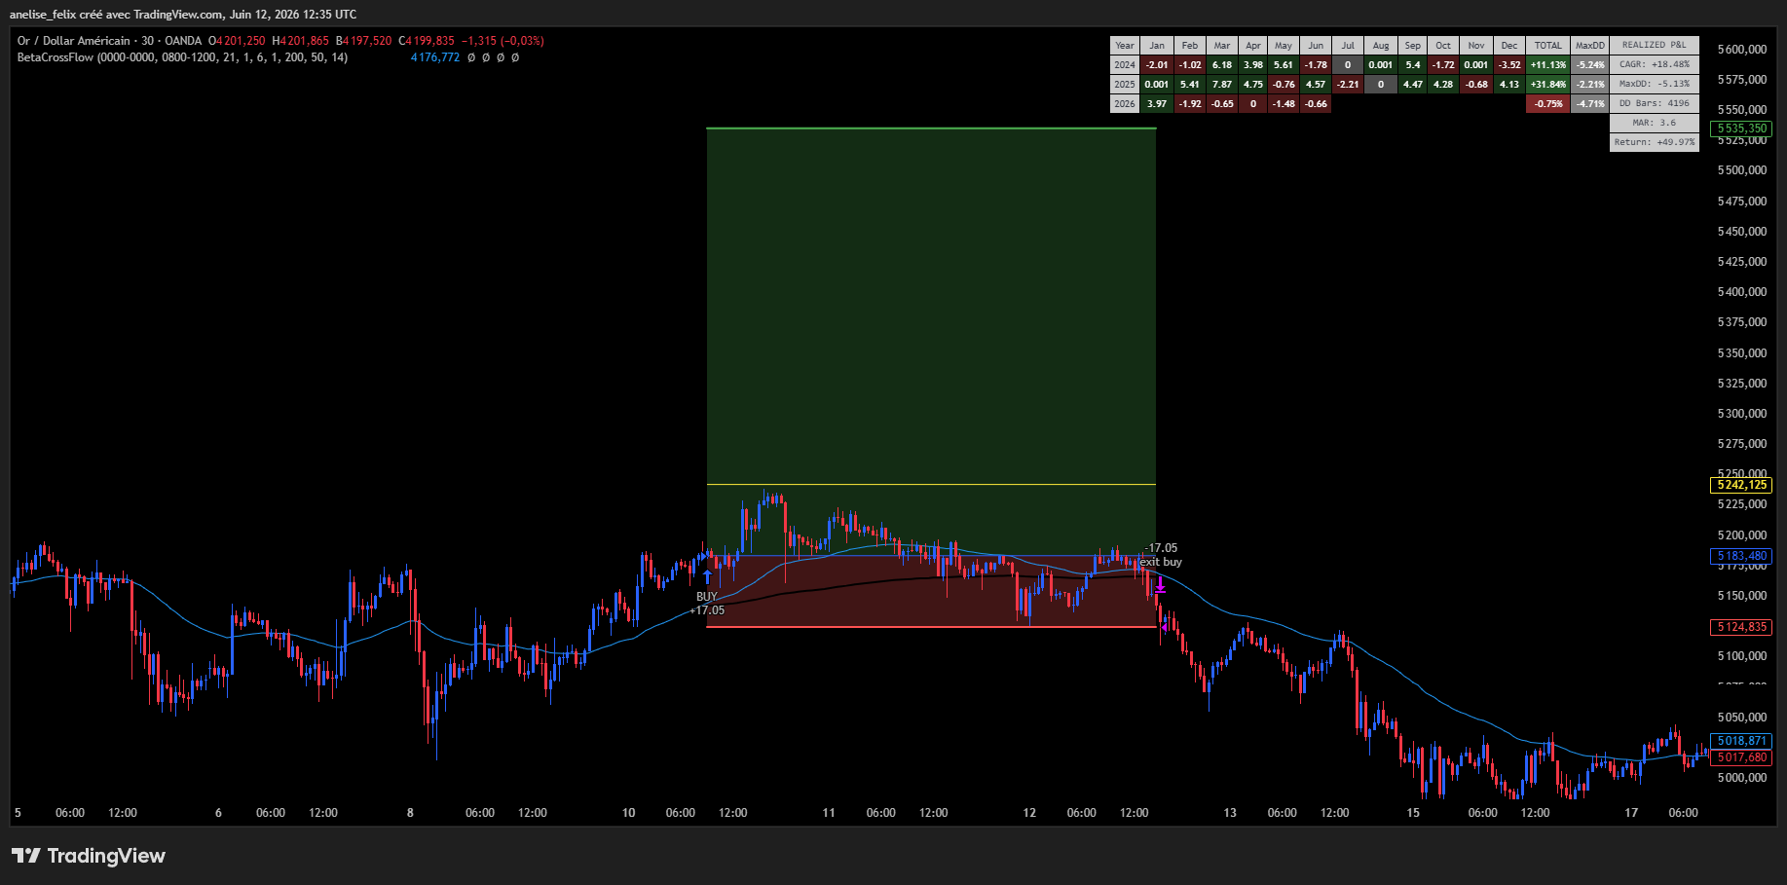Click the 2024 MaxDD -5.24% cell

coord(1590,65)
